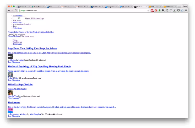Screen dimensions: 195x128
Task: Open John DeVore author link
Action: click(x=13, y=96)
